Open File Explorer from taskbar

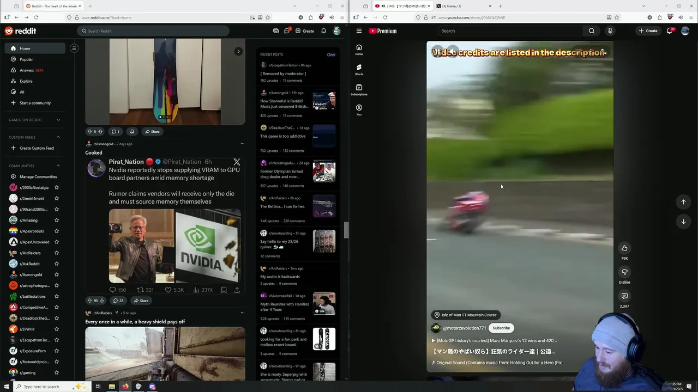point(112,387)
